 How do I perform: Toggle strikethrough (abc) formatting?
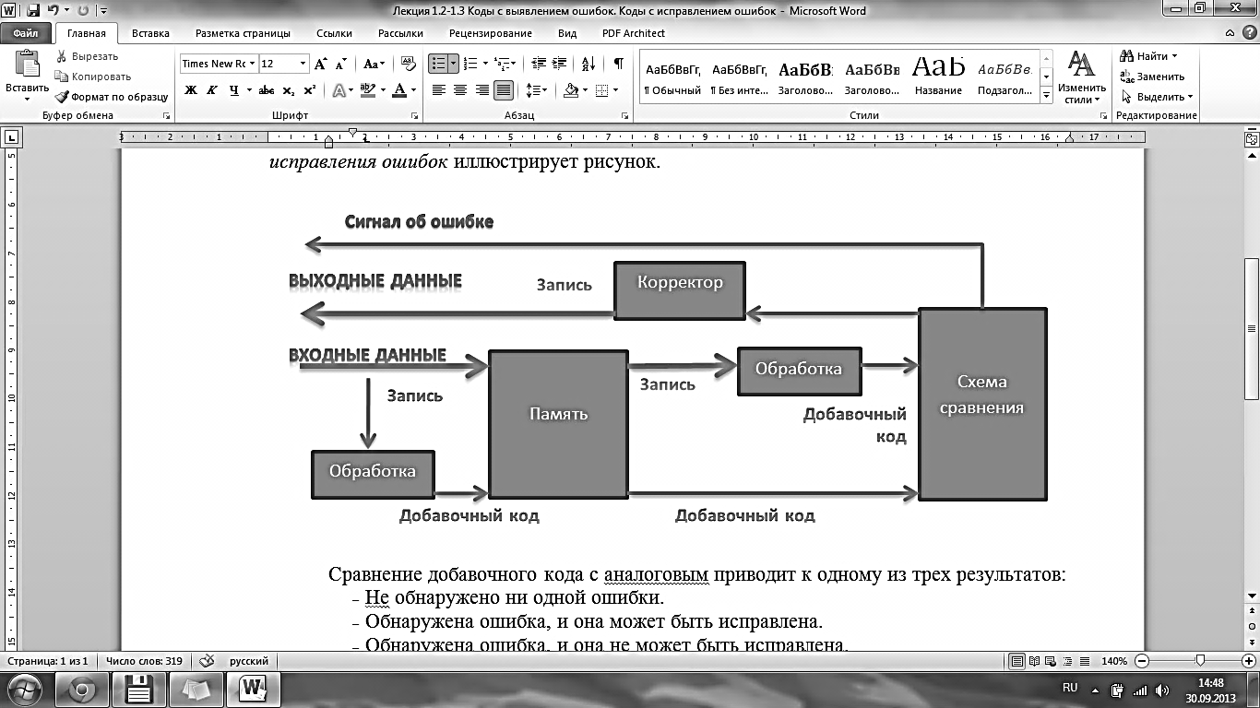point(267,90)
